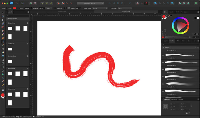Select the Zoom magnifier tool

3,90
